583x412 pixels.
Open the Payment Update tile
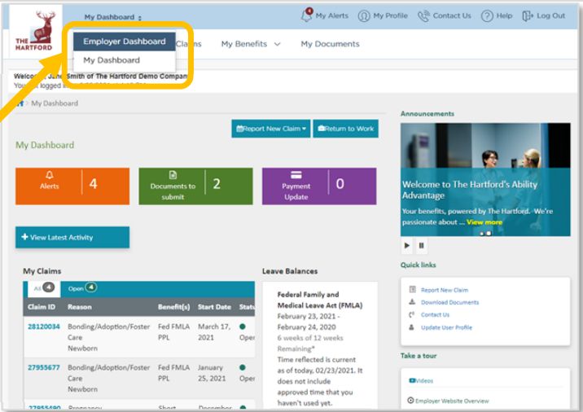[319, 186]
